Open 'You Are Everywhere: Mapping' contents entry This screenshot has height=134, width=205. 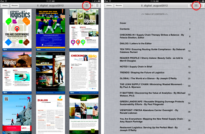(155, 120)
